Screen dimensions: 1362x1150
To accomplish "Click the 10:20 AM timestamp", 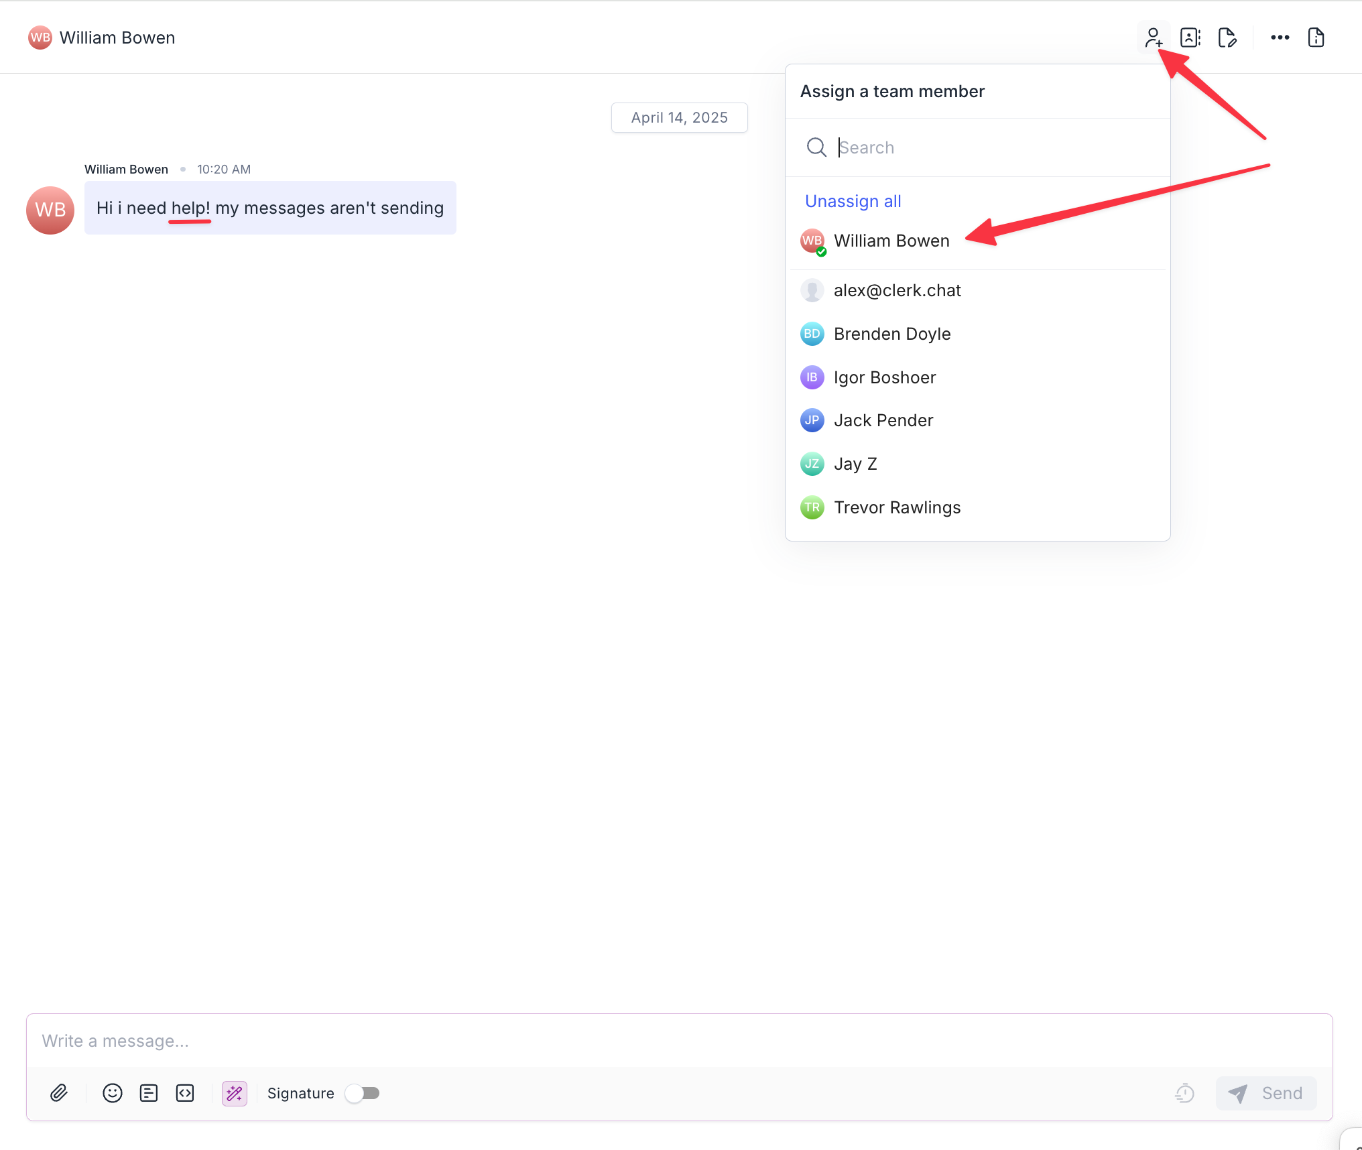I will tap(224, 170).
